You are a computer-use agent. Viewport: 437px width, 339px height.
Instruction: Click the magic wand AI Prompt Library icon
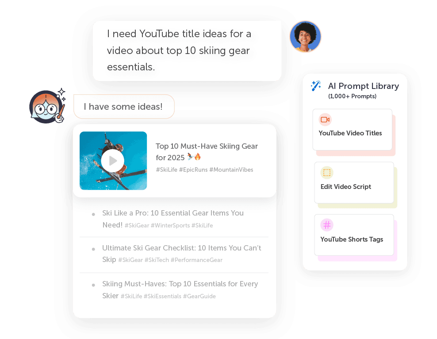316,86
